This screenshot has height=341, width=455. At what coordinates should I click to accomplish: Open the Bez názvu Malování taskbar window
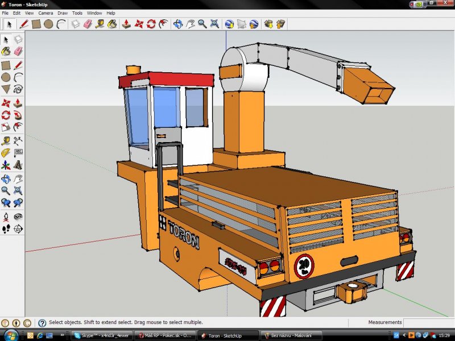292,335
